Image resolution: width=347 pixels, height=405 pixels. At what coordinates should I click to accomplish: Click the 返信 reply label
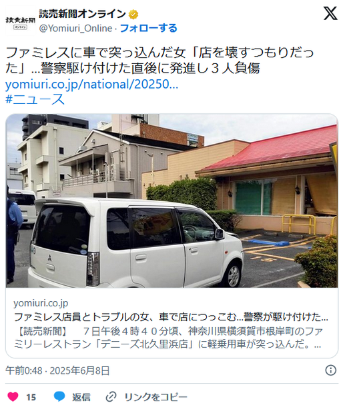tap(81, 397)
